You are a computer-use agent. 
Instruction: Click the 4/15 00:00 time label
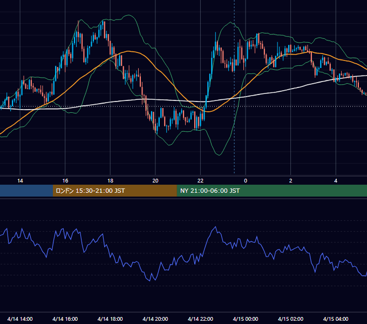[246, 319]
